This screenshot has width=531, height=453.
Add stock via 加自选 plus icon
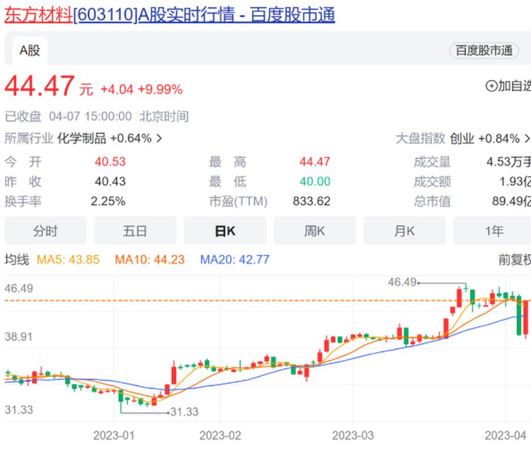click(491, 86)
